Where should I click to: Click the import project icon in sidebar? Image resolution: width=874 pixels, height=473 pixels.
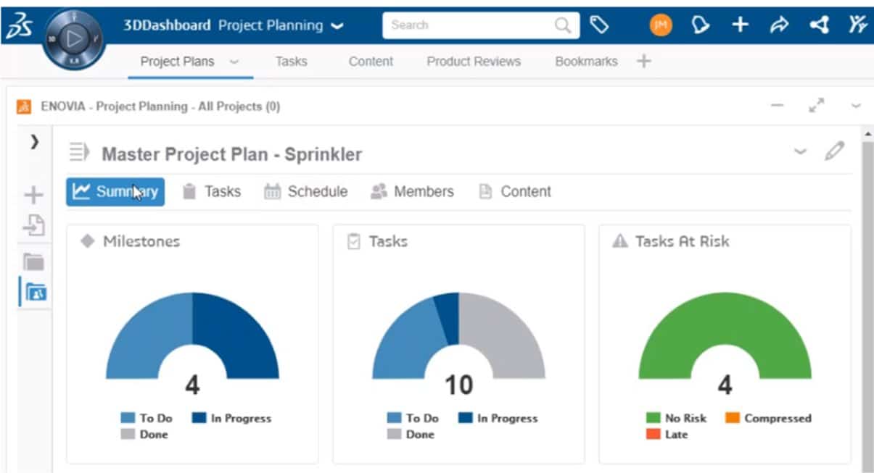coord(33,226)
